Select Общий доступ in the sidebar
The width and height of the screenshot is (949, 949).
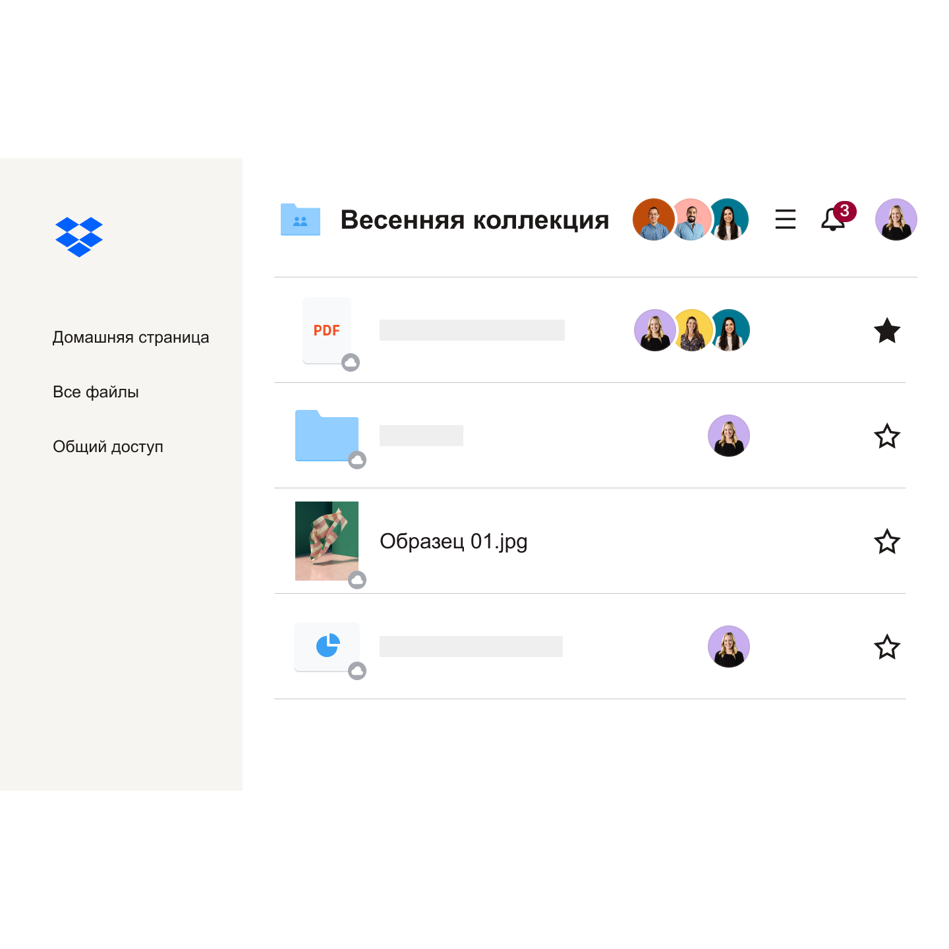tap(108, 447)
